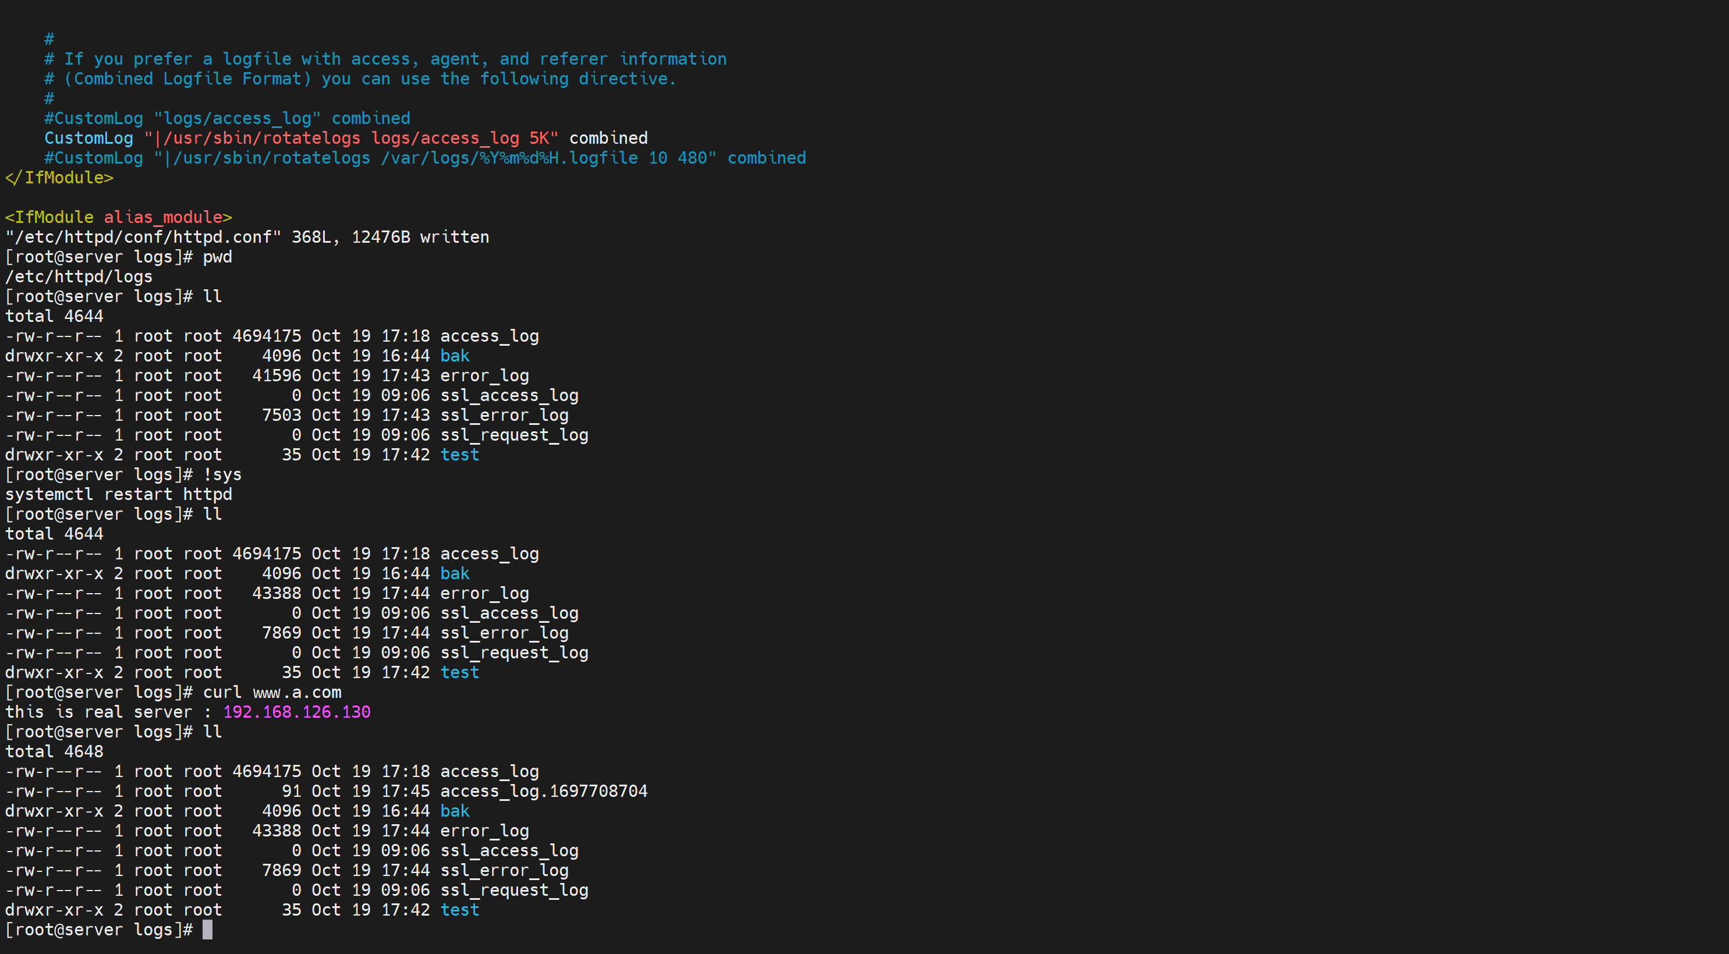Screen dimensions: 1729x954
Task: Click the uncommented CustomLog directive keyword
Action: (x=88, y=138)
